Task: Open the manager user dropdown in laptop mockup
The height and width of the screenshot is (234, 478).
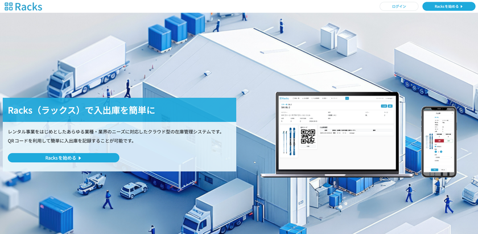Action: point(390,98)
